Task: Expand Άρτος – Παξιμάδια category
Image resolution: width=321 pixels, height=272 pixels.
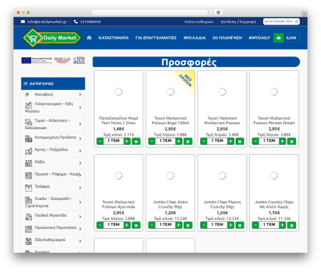Action: [x=80, y=151]
